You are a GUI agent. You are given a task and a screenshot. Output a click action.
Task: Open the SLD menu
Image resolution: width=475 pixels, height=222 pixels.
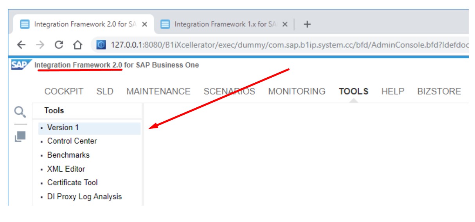point(105,91)
